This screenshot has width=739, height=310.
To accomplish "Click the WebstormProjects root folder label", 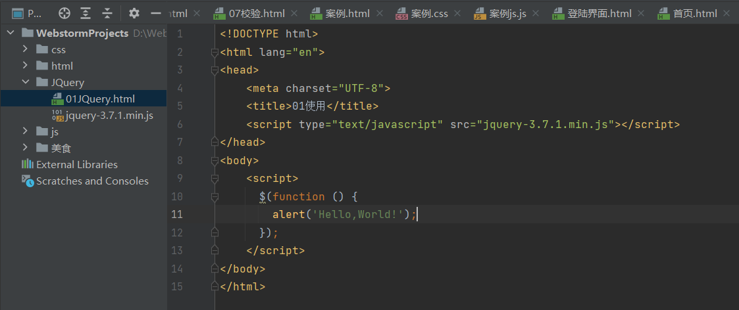I will point(82,33).
